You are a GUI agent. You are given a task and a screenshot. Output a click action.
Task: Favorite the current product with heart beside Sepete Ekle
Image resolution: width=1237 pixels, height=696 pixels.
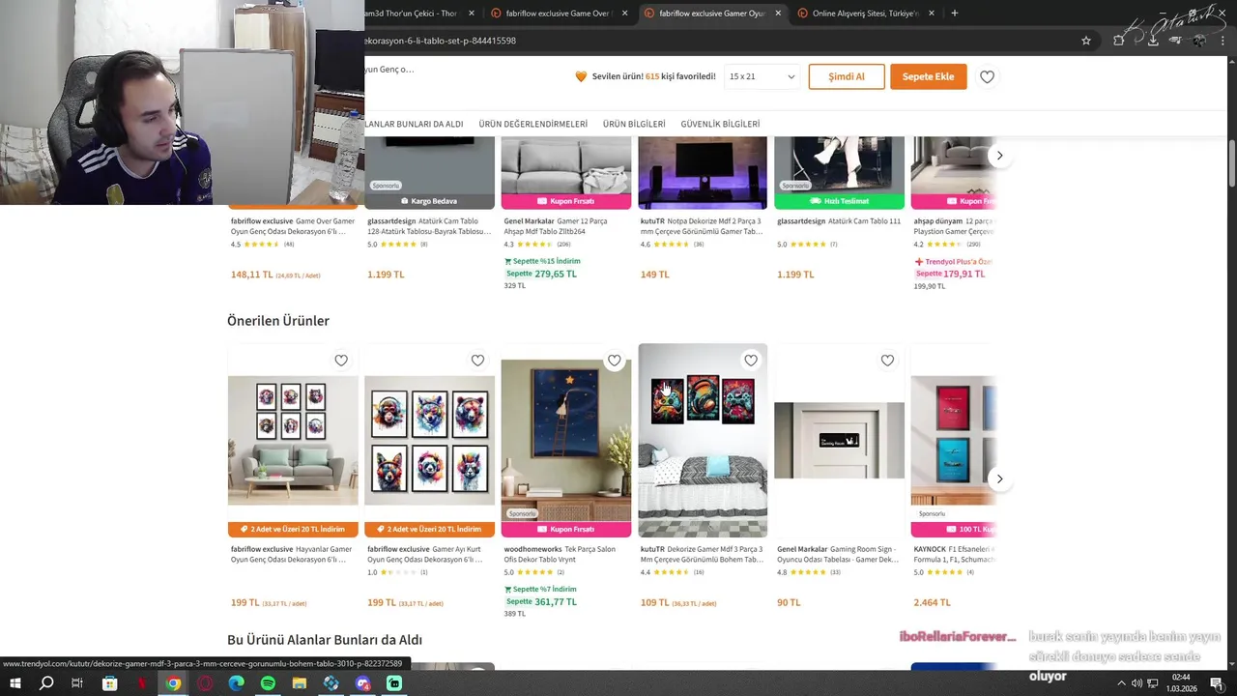[x=987, y=76]
